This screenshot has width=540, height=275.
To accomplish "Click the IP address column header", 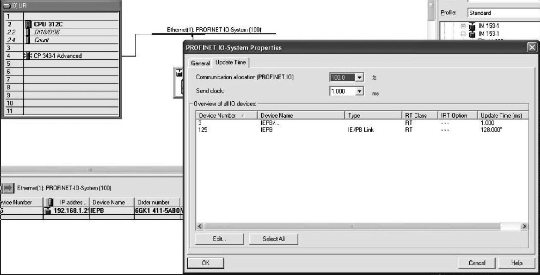I will tap(66, 202).
